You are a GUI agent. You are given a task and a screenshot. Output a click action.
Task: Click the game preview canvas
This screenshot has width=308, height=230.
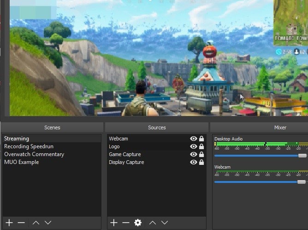pos(159,58)
